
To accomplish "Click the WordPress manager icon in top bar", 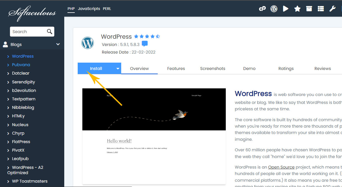I will [x=274, y=9].
